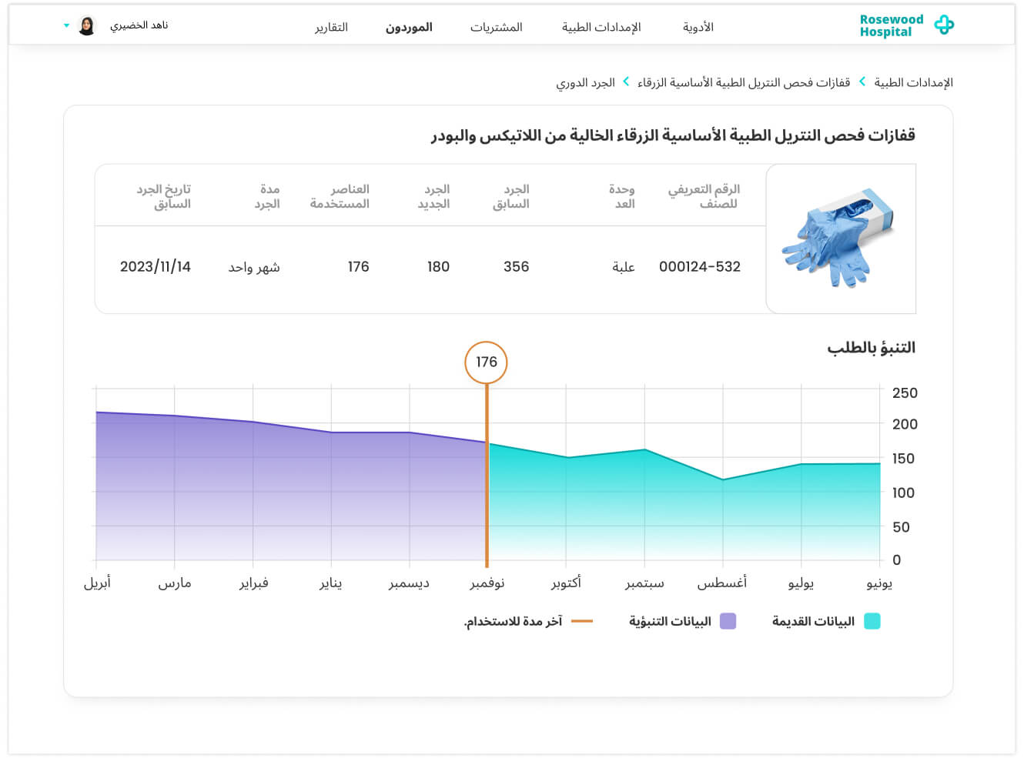Click الإمدادات الطبية breadcrumb link
1024x758 pixels.
[913, 82]
